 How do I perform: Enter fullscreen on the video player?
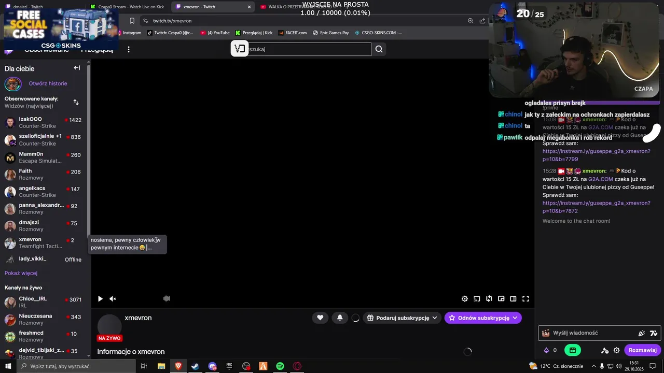525,299
